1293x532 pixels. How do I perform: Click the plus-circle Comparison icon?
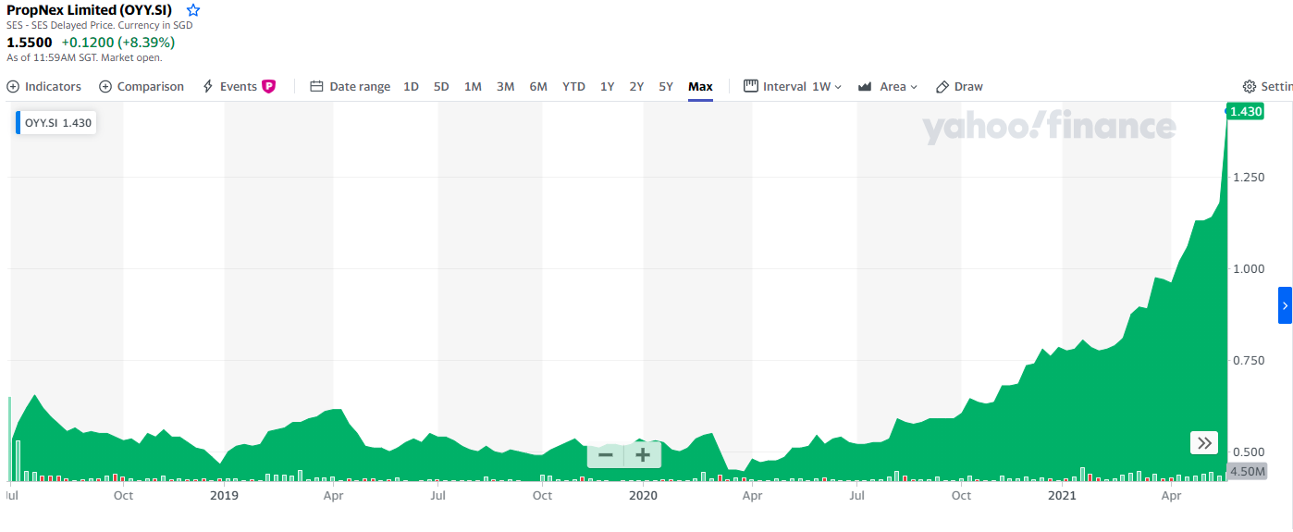(x=105, y=86)
